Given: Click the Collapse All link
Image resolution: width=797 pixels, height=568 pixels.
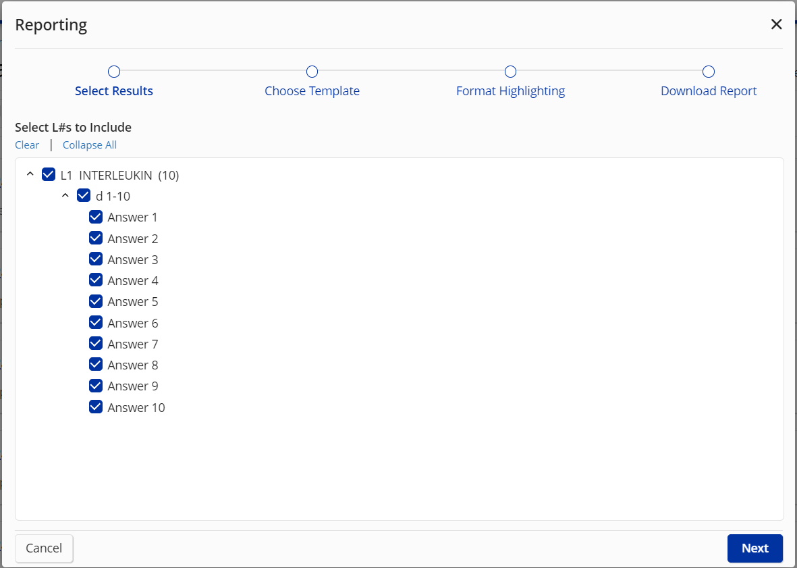Looking at the screenshot, I should click(x=90, y=145).
